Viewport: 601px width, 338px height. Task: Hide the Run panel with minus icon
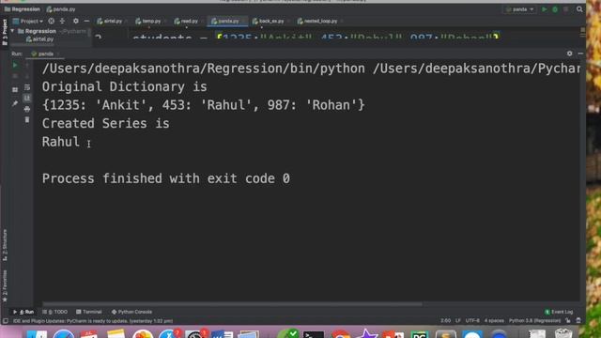(x=580, y=54)
